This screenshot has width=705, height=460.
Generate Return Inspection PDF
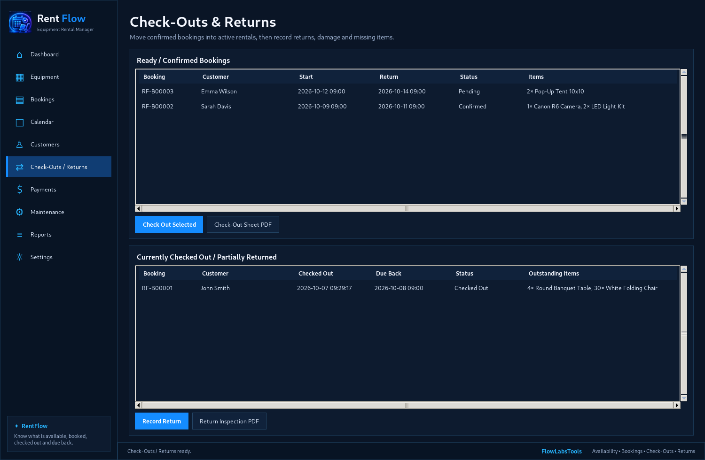tap(229, 421)
